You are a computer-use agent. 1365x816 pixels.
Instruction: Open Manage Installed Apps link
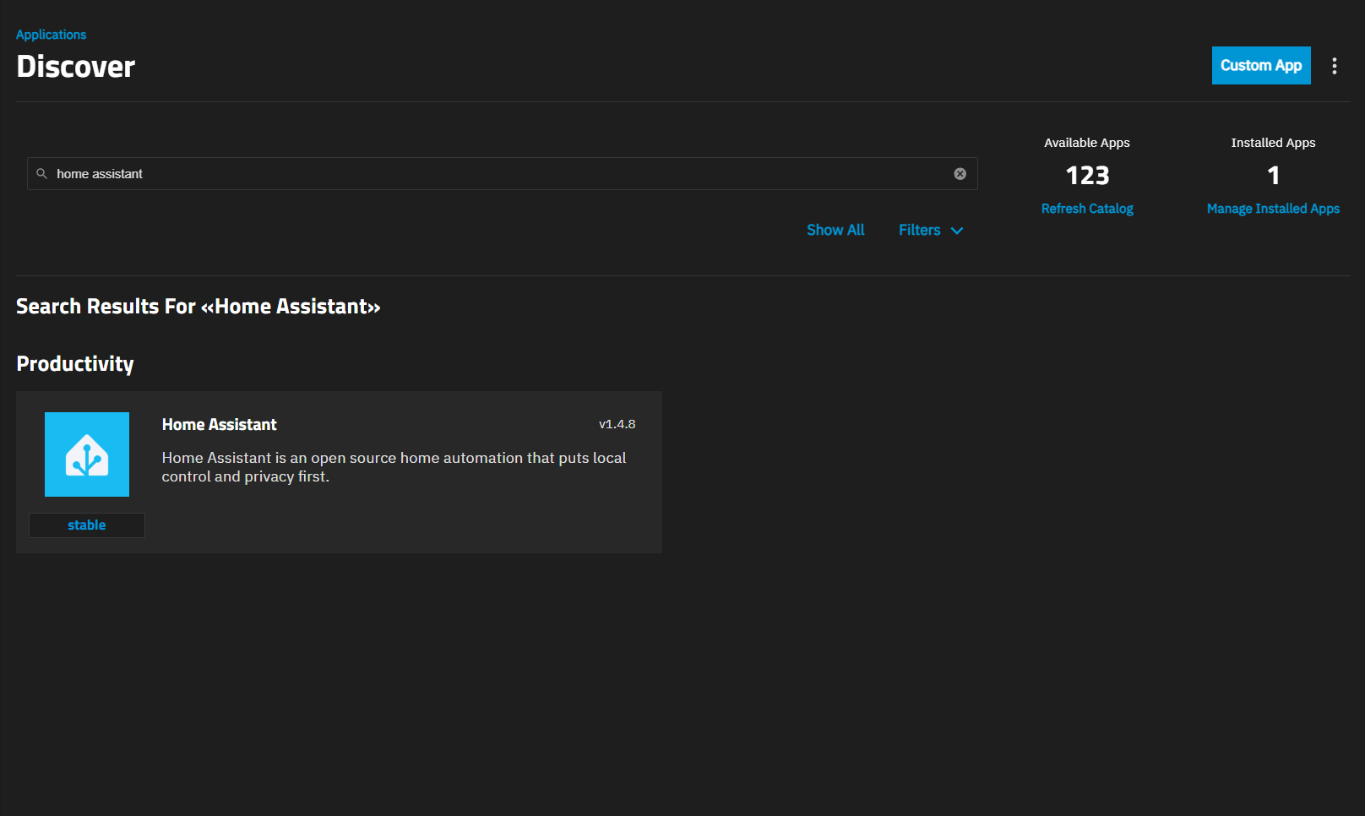[x=1273, y=209]
